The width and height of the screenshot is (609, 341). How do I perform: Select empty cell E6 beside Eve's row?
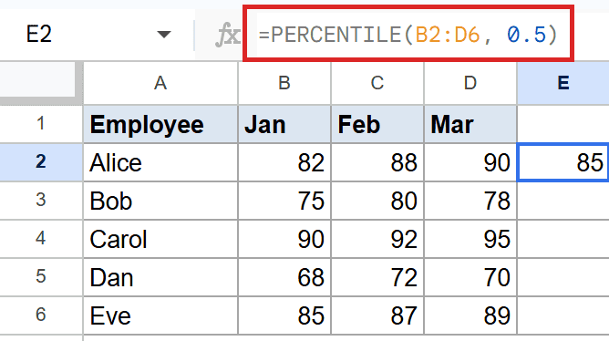[x=563, y=315]
